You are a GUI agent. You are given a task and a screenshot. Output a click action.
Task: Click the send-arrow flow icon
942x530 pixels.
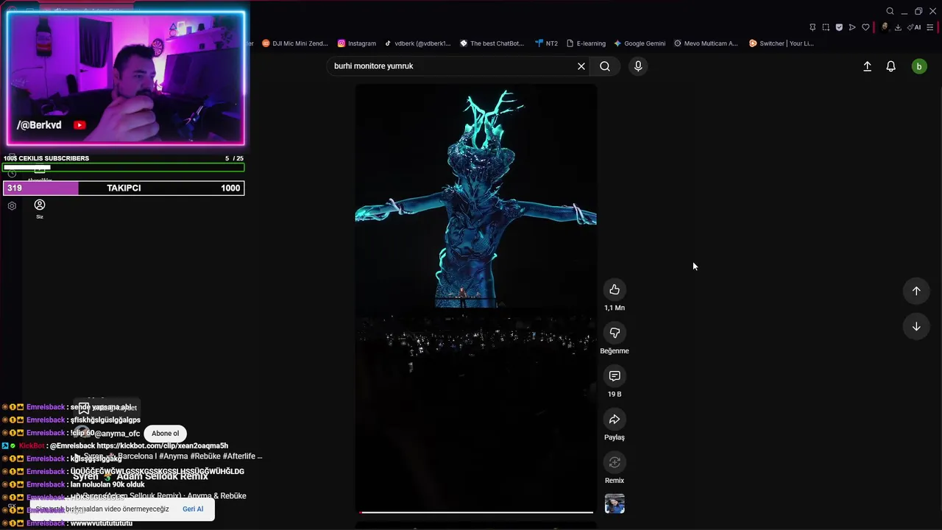click(852, 27)
